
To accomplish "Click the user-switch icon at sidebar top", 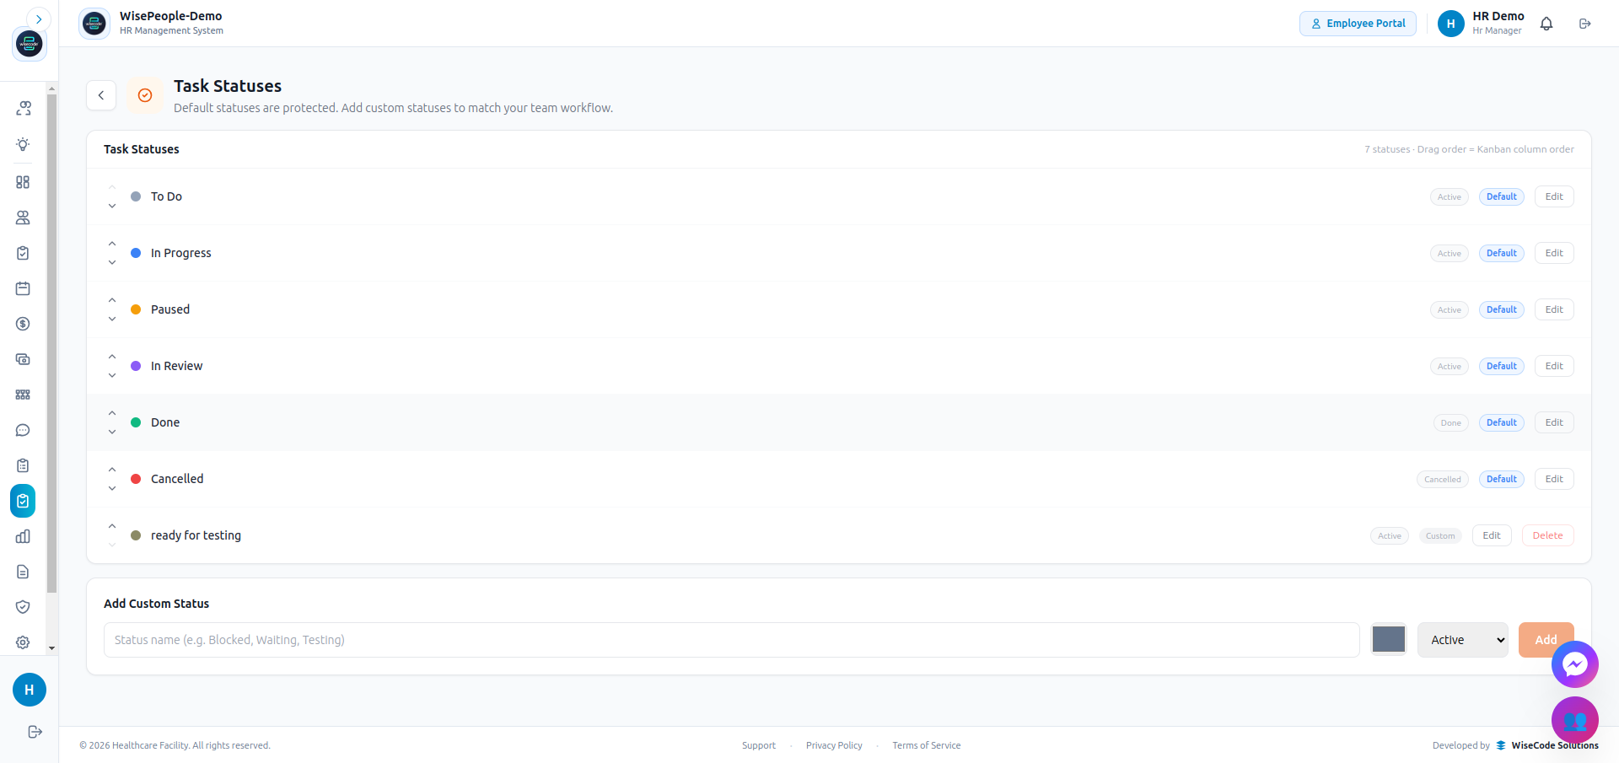I will (24, 108).
